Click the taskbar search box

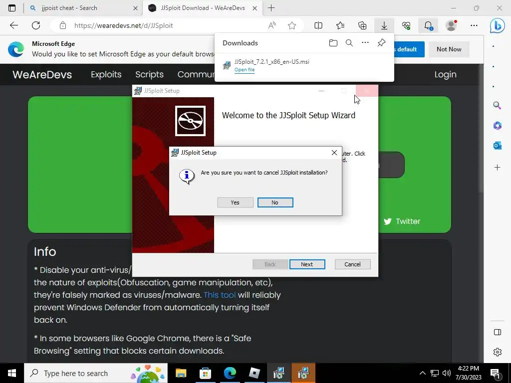click(x=96, y=373)
